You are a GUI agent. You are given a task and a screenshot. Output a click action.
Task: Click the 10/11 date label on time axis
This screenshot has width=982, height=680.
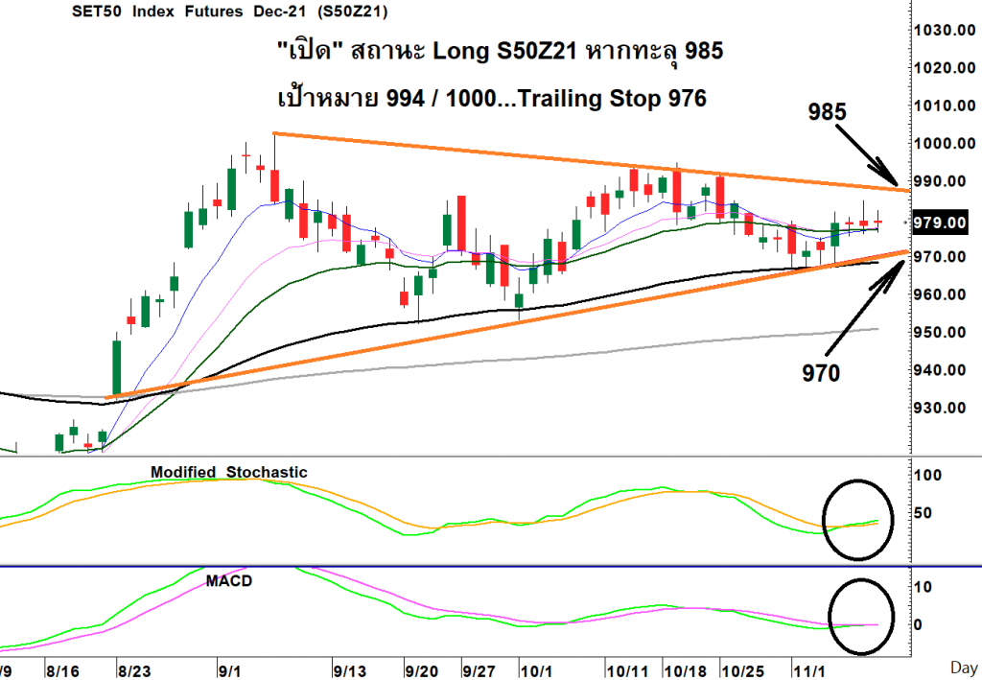coord(628,672)
